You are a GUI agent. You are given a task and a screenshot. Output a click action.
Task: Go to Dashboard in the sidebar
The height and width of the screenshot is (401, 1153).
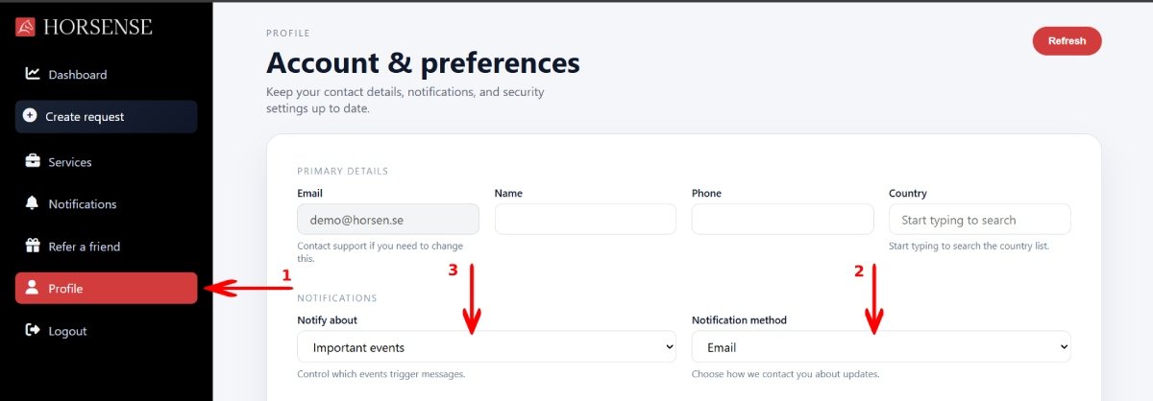[x=77, y=75]
